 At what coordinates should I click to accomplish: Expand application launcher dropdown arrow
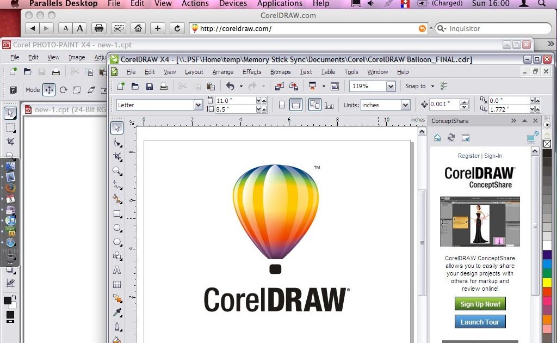point(323,86)
